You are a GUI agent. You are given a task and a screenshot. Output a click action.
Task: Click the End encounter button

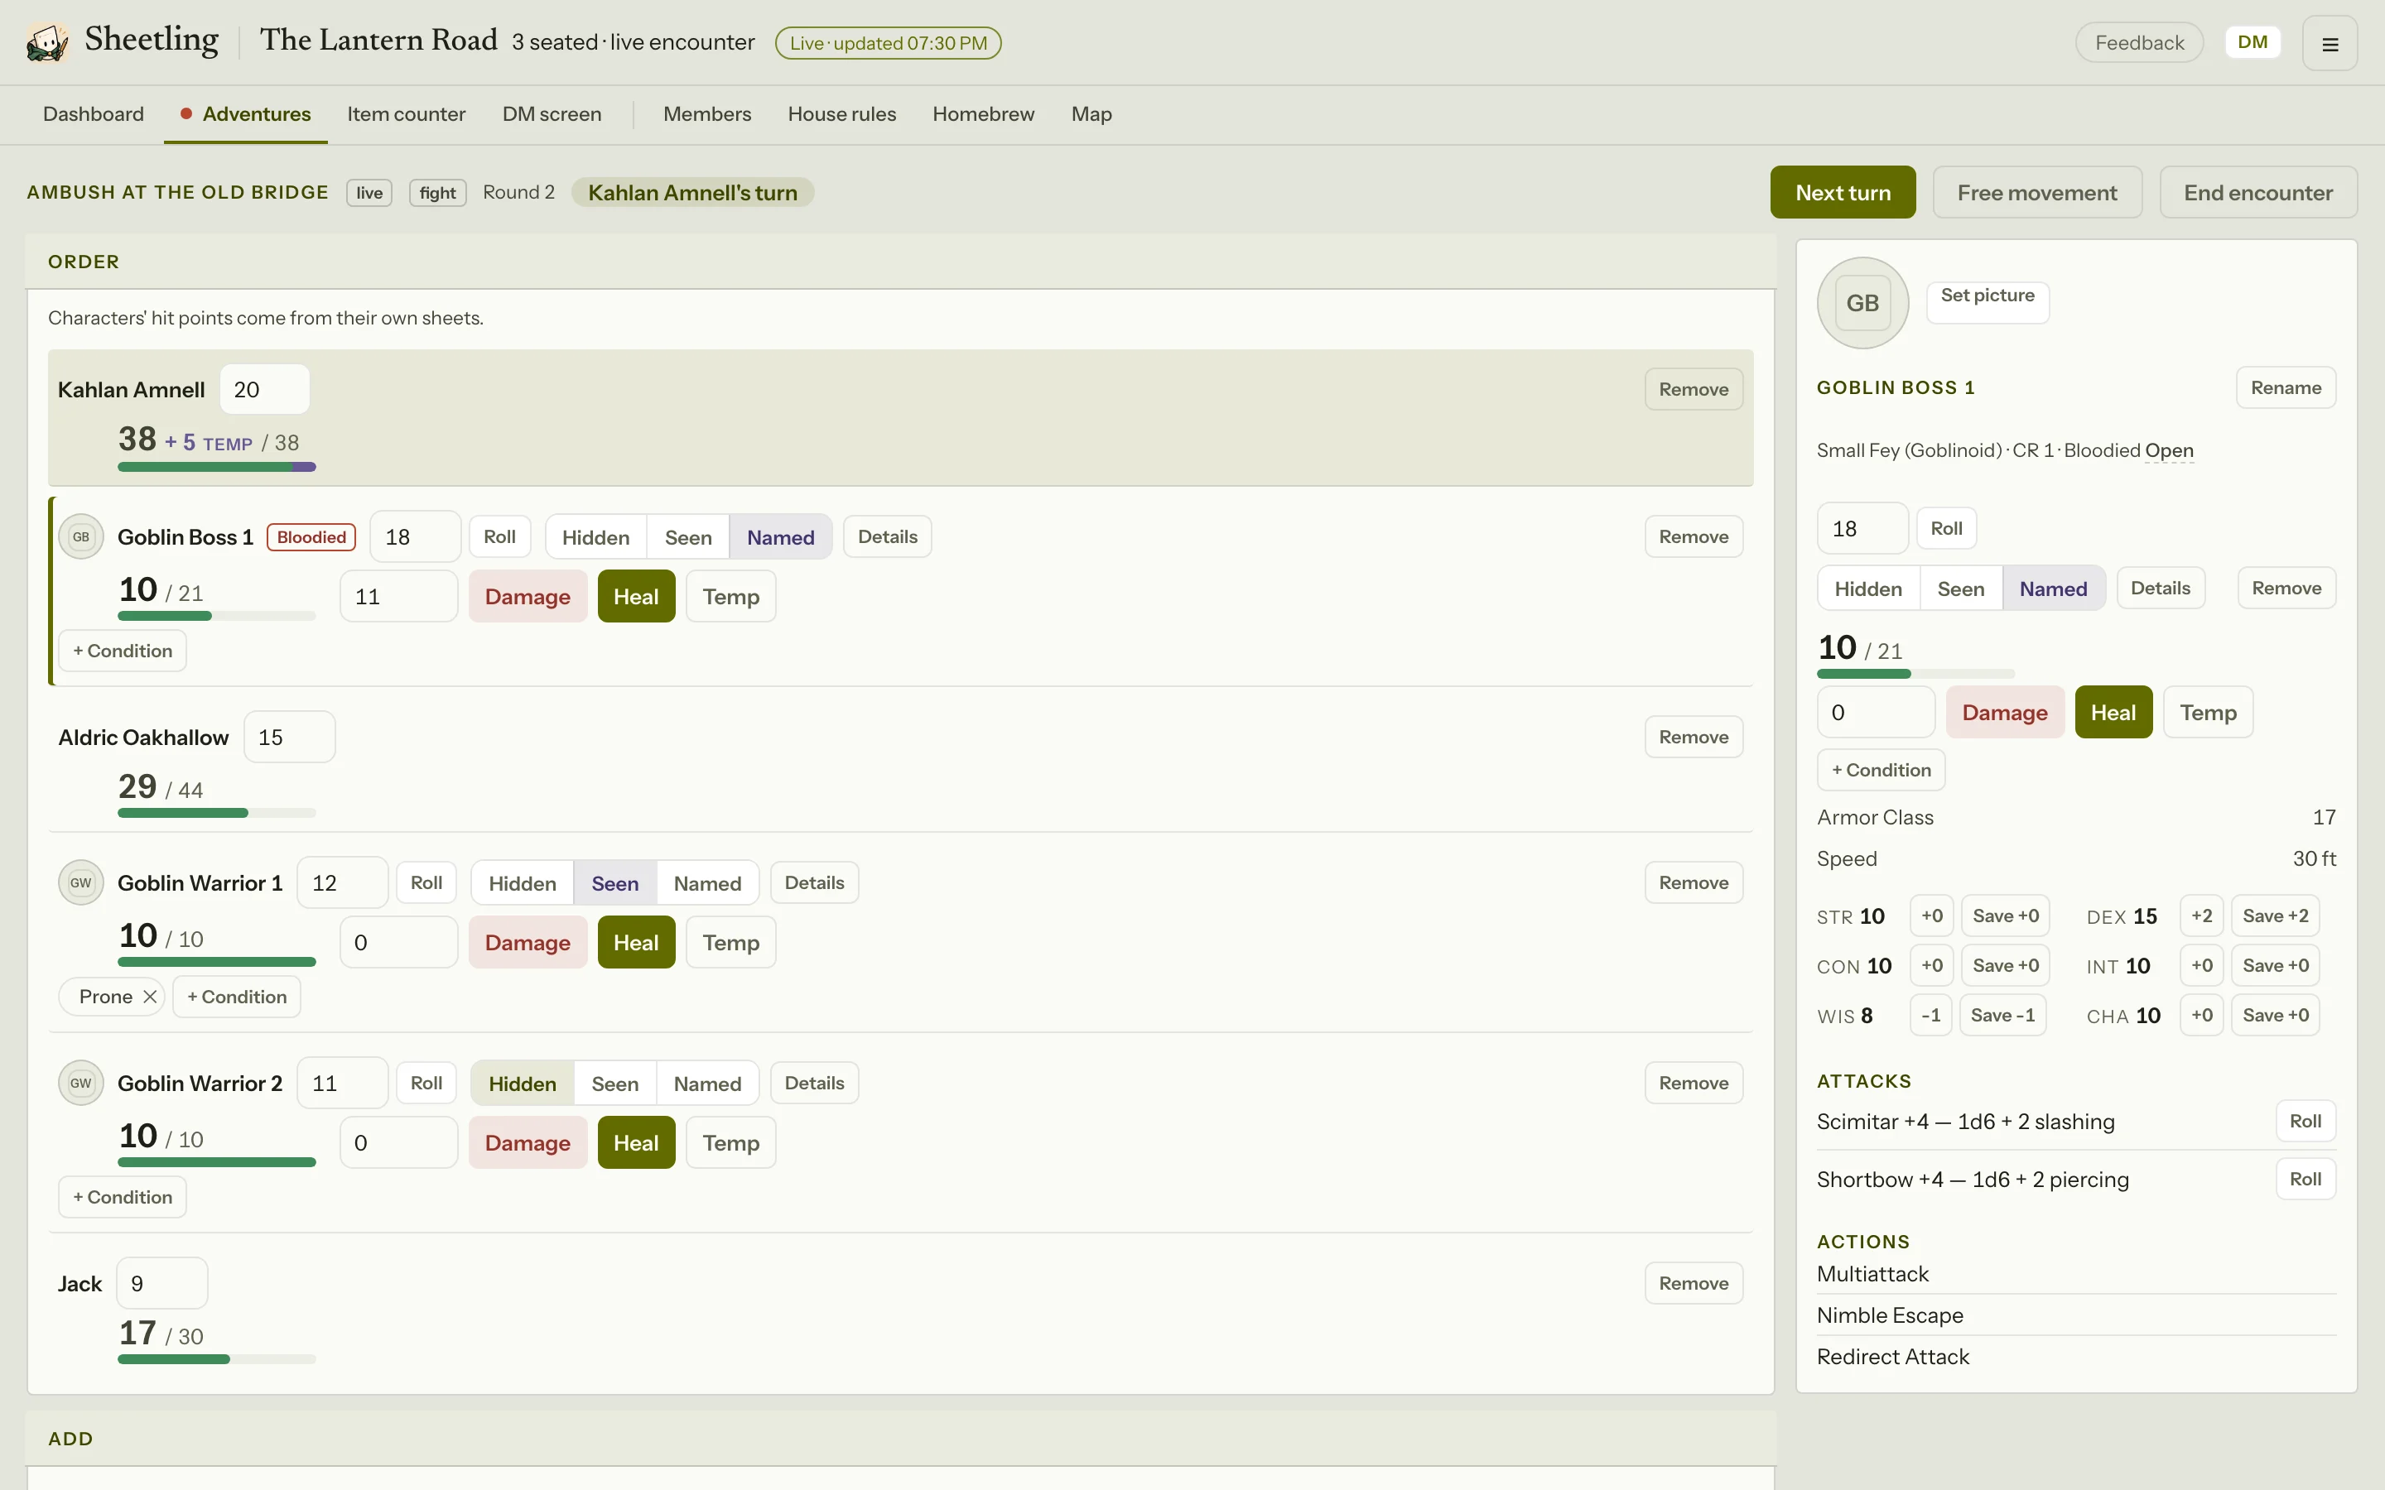2257,192
